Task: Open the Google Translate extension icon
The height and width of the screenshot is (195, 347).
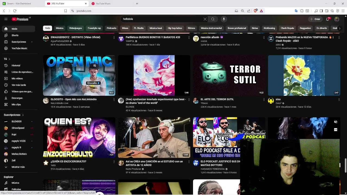Action: click(x=296, y=11)
